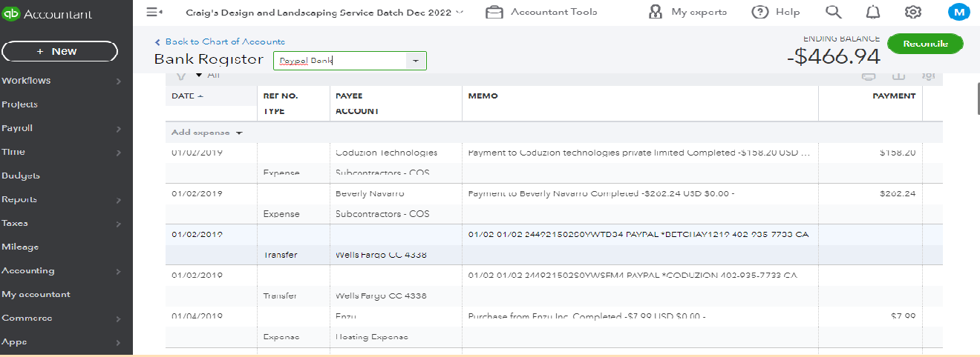
Task: Open the Budgets menu item
Action: [x=21, y=176]
